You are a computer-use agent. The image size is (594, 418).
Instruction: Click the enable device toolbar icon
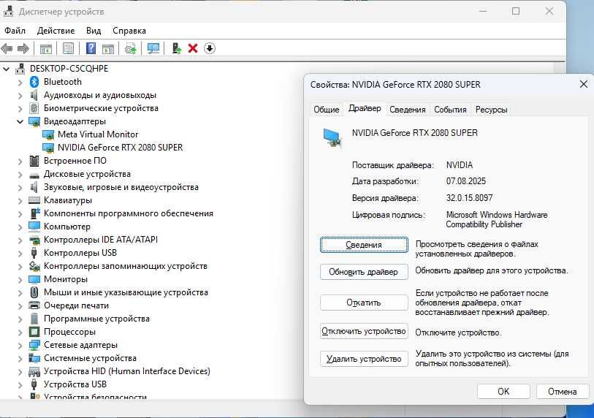pyautogui.click(x=177, y=48)
